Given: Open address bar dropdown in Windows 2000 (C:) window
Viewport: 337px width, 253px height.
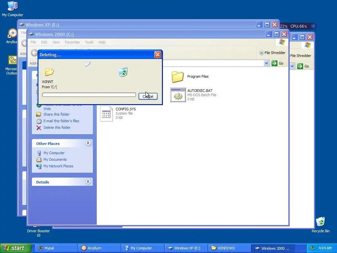Looking at the screenshot, I should [x=266, y=63].
